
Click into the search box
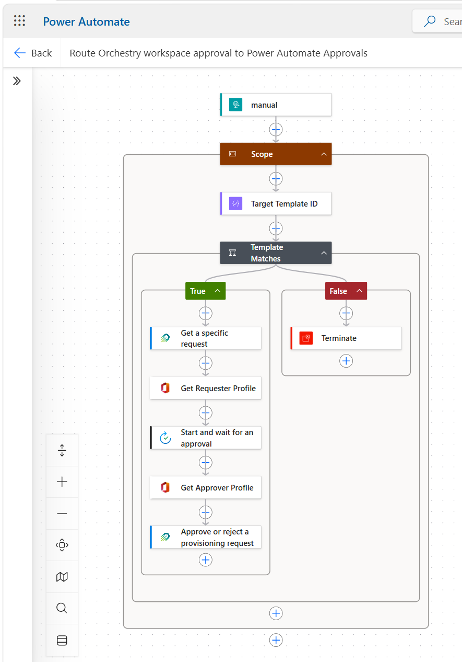click(437, 21)
